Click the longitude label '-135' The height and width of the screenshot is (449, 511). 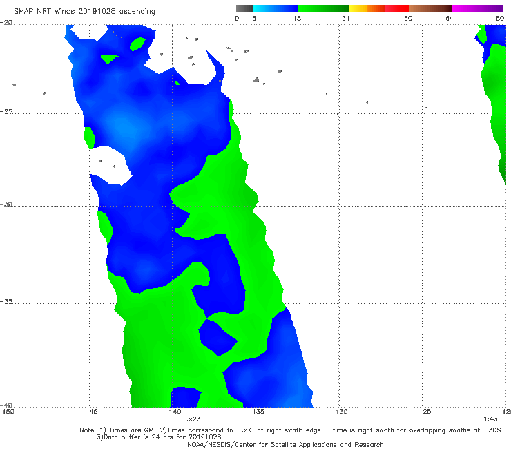256,412
